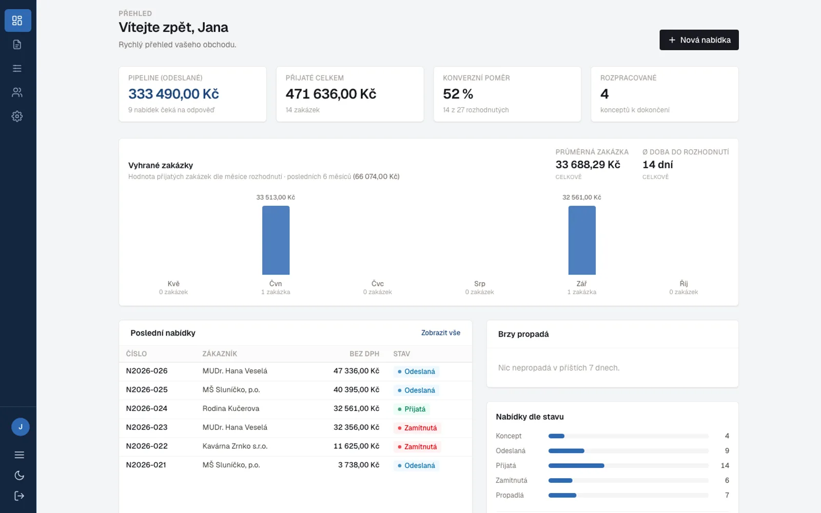821x513 pixels.
Task: Click Přijatá status badge for N2026-024
Action: point(412,409)
